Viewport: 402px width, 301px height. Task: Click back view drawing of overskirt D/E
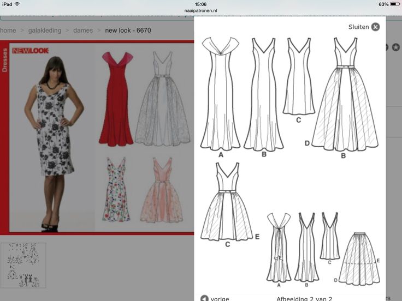pos(359,259)
